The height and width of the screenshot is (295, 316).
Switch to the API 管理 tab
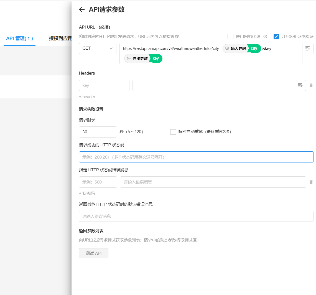pyautogui.click(x=19, y=38)
